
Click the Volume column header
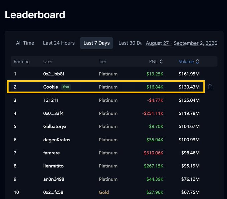click(x=186, y=62)
